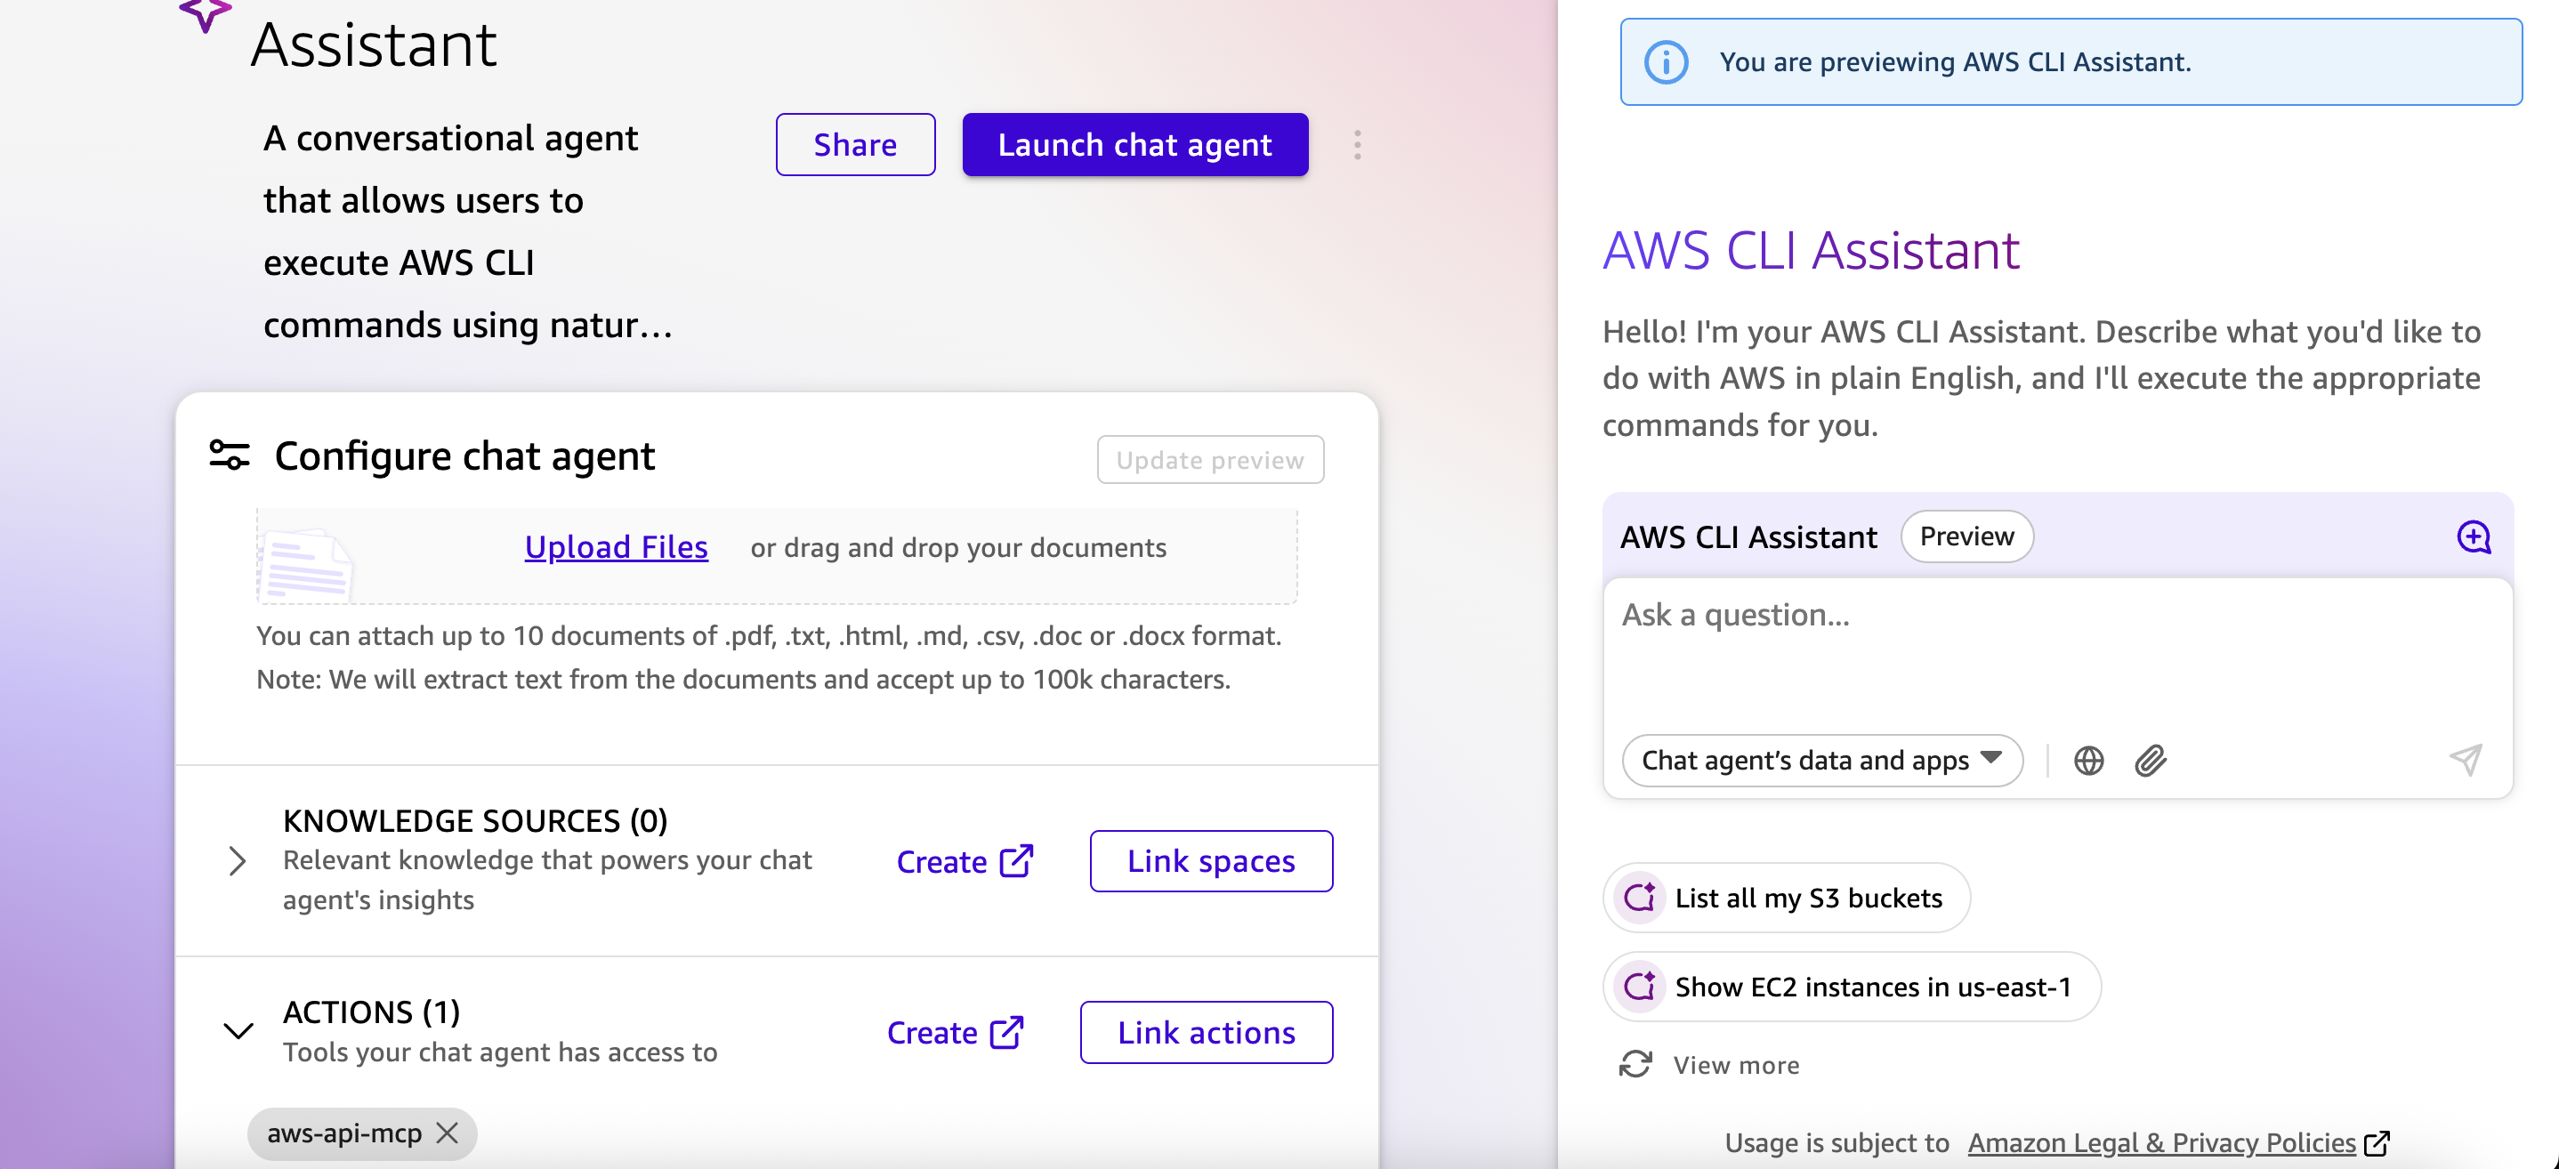Collapse the Actions section chevron

(238, 1031)
